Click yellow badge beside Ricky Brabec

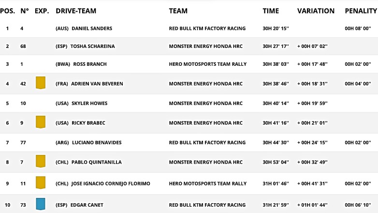[41, 122]
